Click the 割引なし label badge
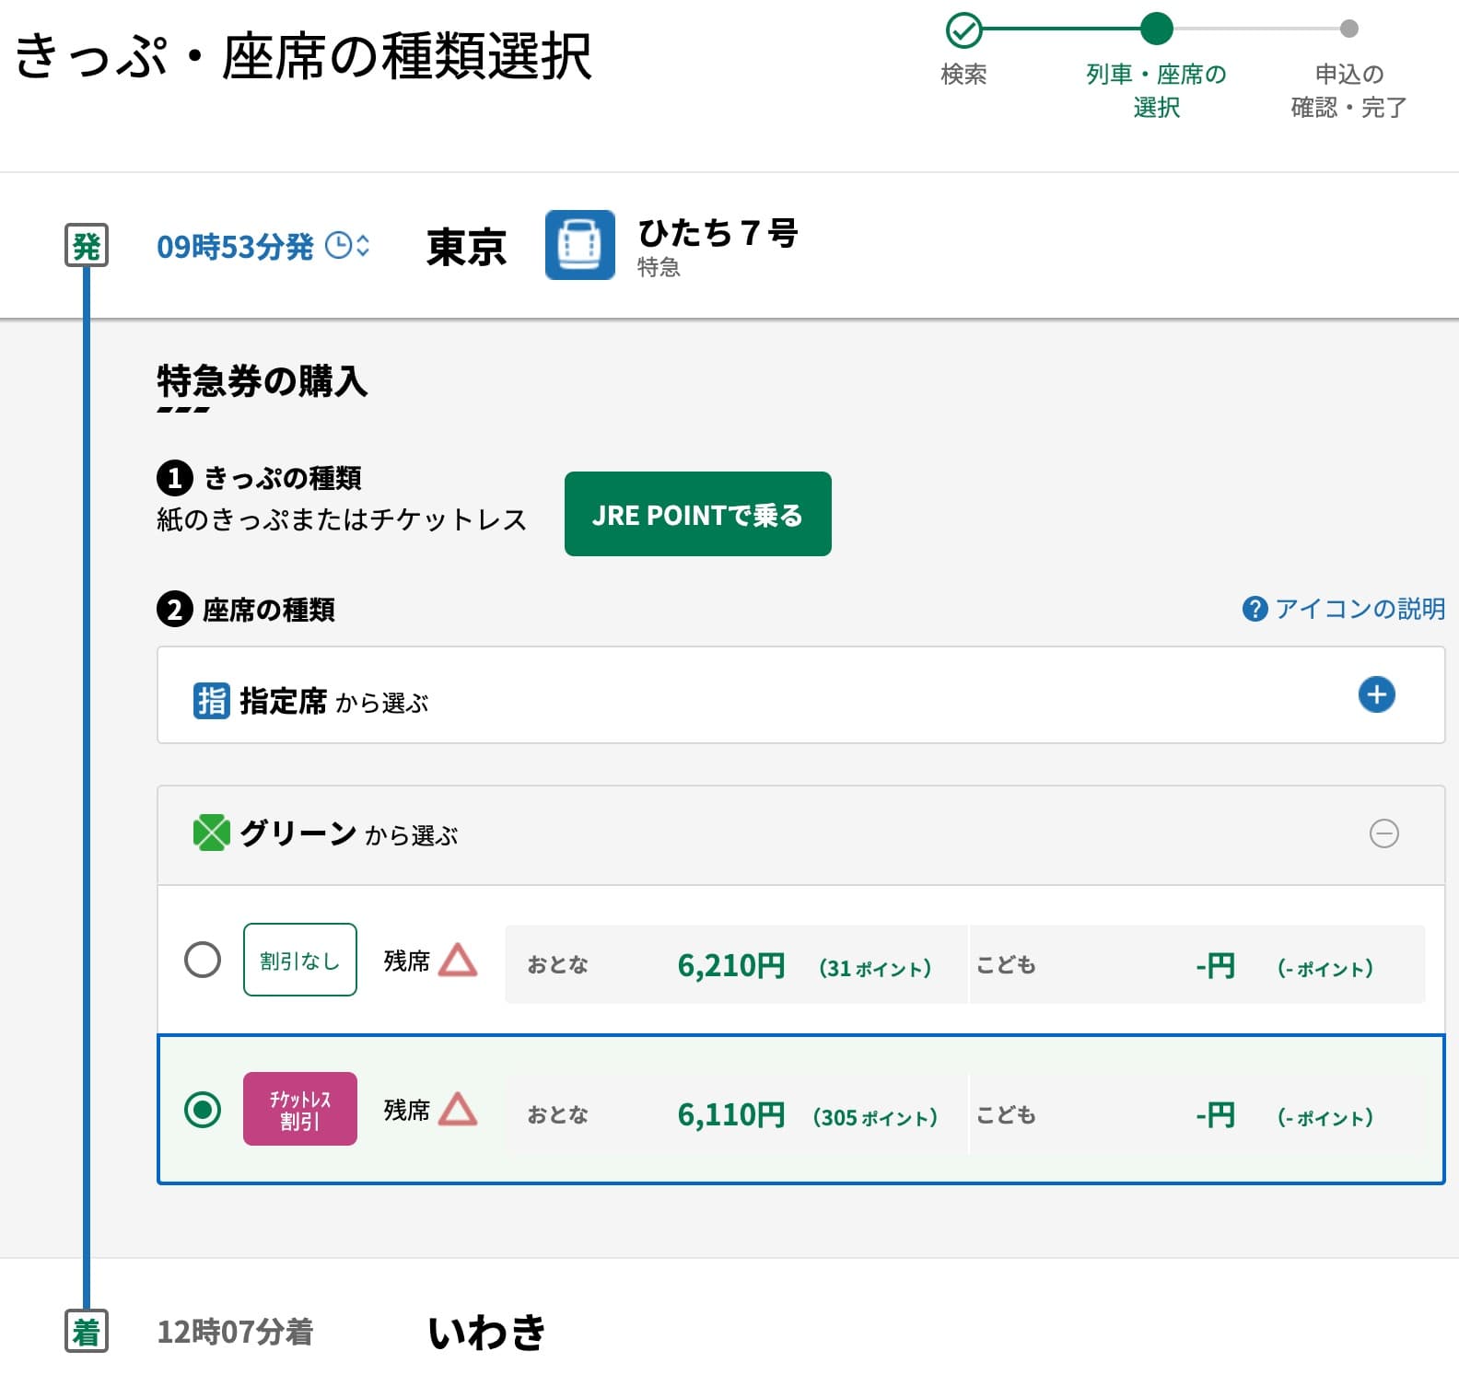 point(300,960)
